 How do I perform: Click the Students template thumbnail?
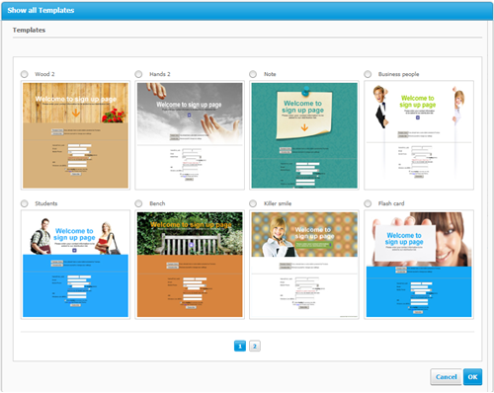click(x=75, y=265)
